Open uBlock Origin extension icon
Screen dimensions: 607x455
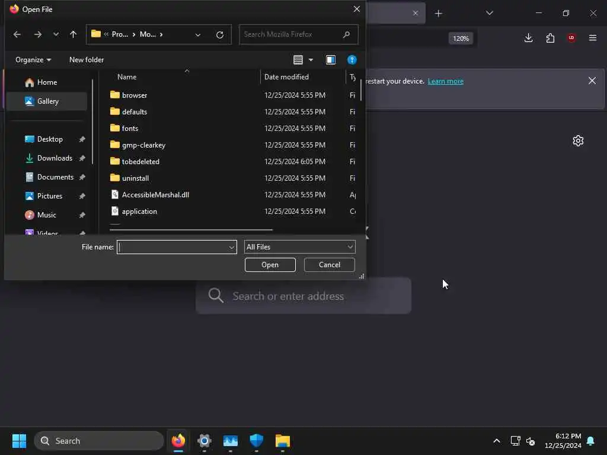pyautogui.click(x=571, y=38)
